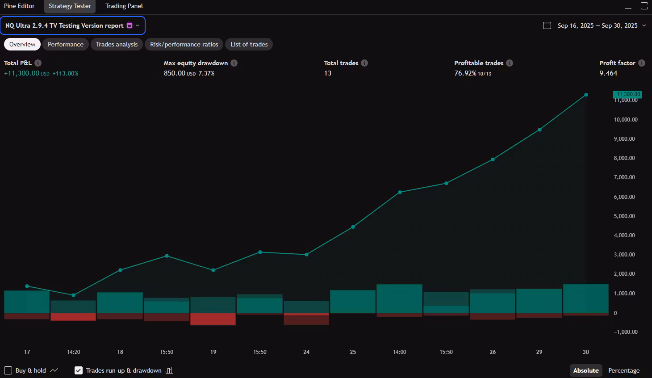Viewport: 652px width, 378px height.
Task: Click the info icon next to Total P&L
Action: click(x=38, y=63)
